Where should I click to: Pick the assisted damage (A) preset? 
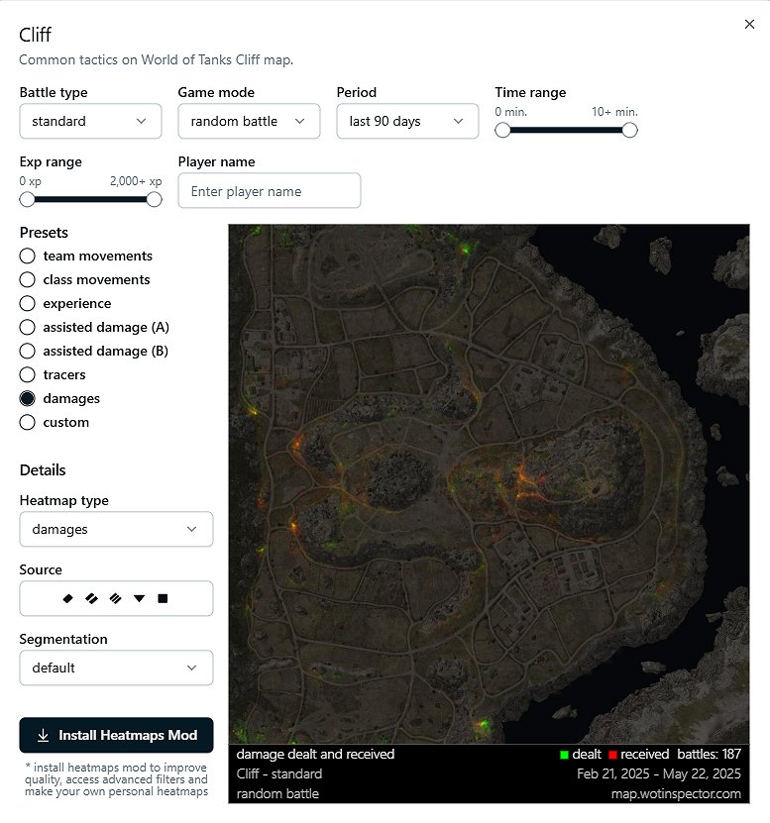(x=94, y=328)
